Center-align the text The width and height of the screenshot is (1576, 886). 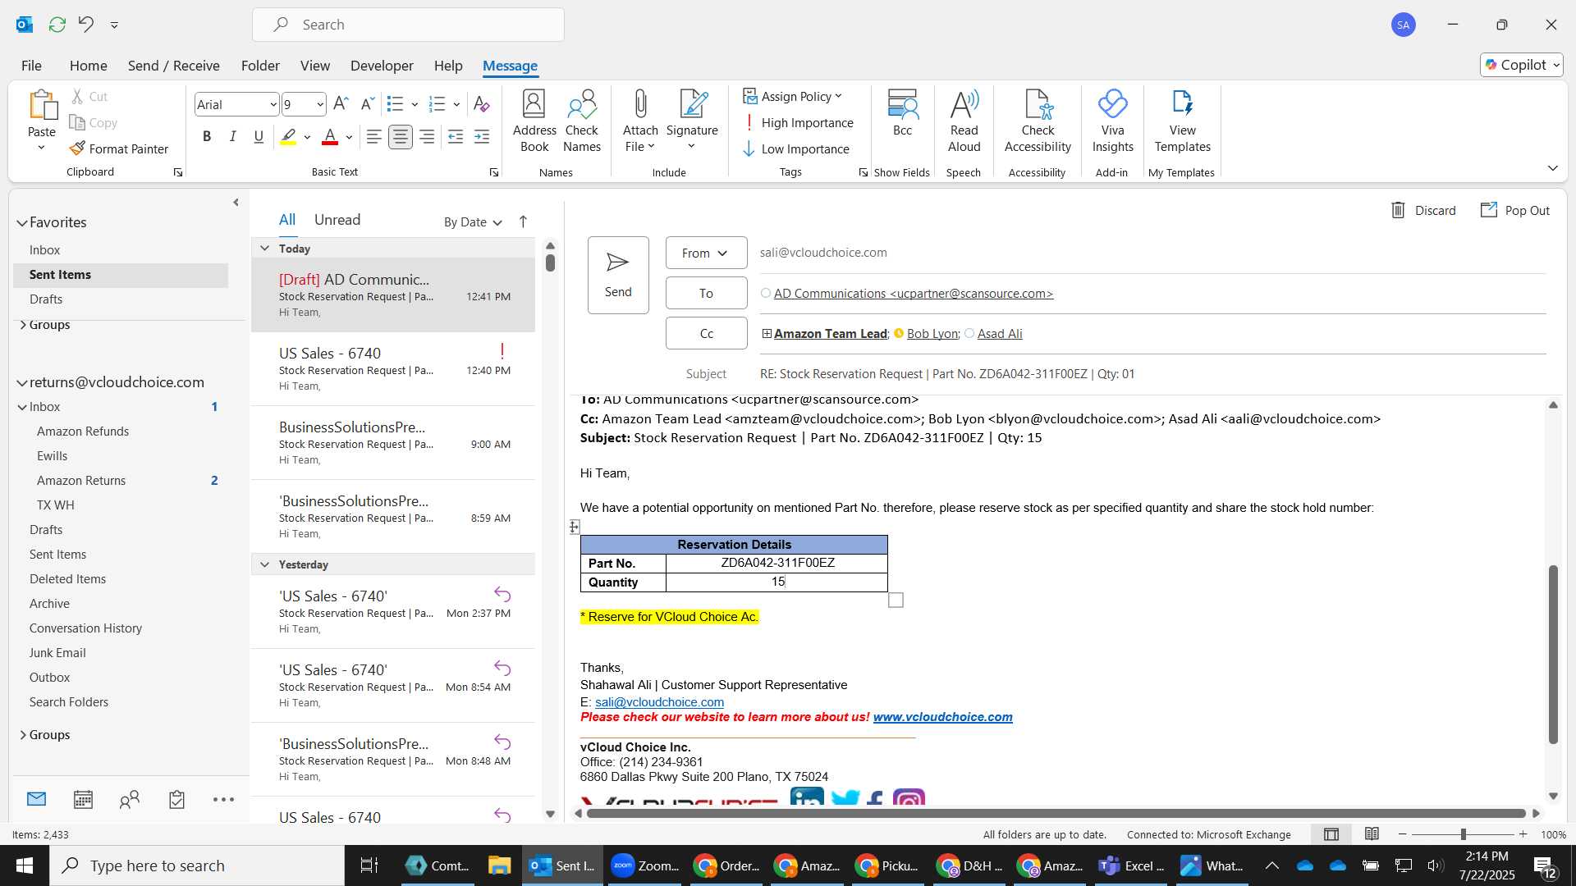tap(401, 137)
